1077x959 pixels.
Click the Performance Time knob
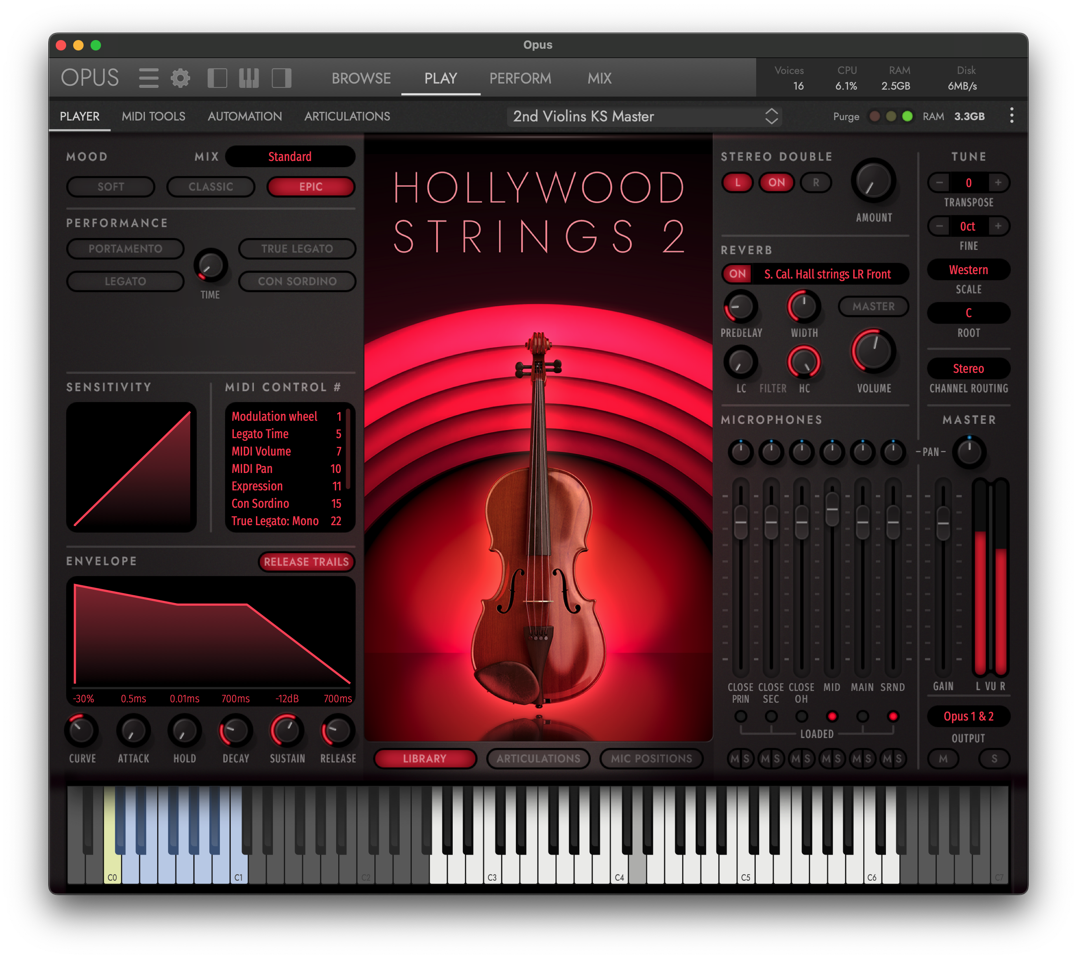[210, 265]
